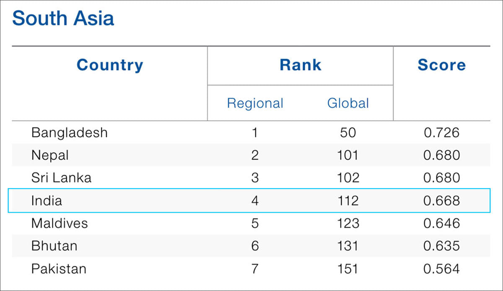Screen dimensions: 503x291
Task: Select the Maldives country cell
Action: [x=60, y=223]
